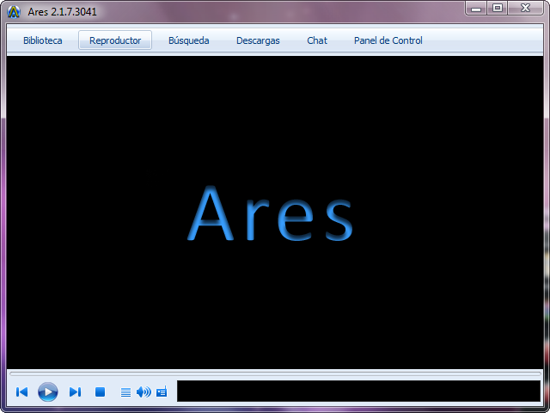Click the Ares video display area
The height and width of the screenshot is (413, 550).
275,213
